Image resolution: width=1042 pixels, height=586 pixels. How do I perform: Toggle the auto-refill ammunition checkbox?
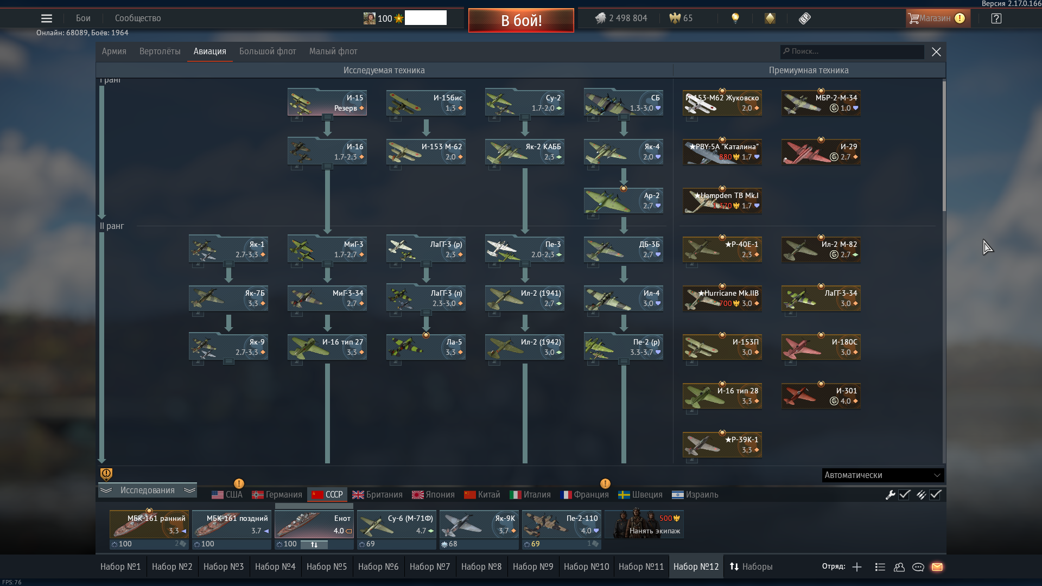pyautogui.click(x=935, y=495)
